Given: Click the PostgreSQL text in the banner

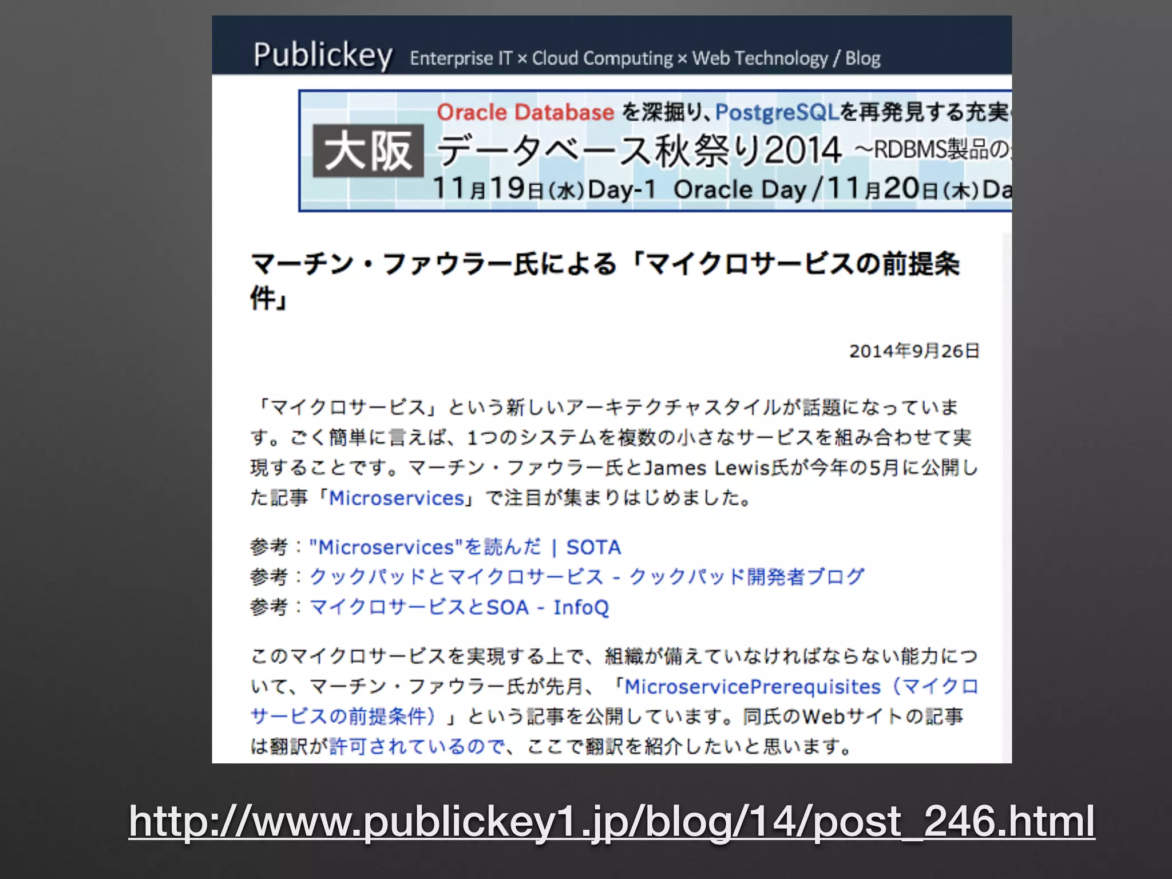Looking at the screenshot, I should click(777, 112).
